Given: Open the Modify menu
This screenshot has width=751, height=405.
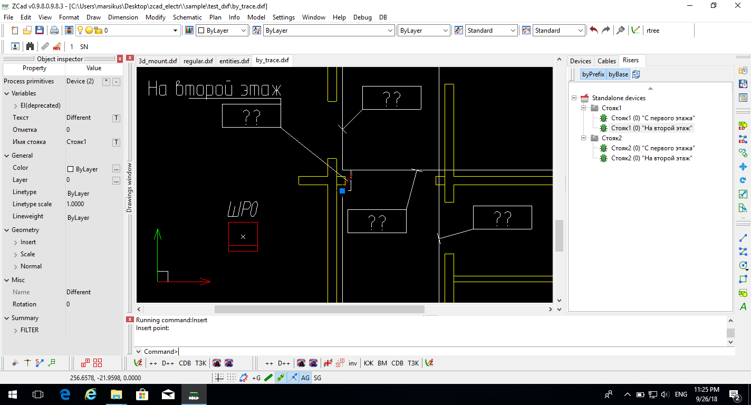Looking at the screenshot, I should pyautogui.click(x=156, y=17).
